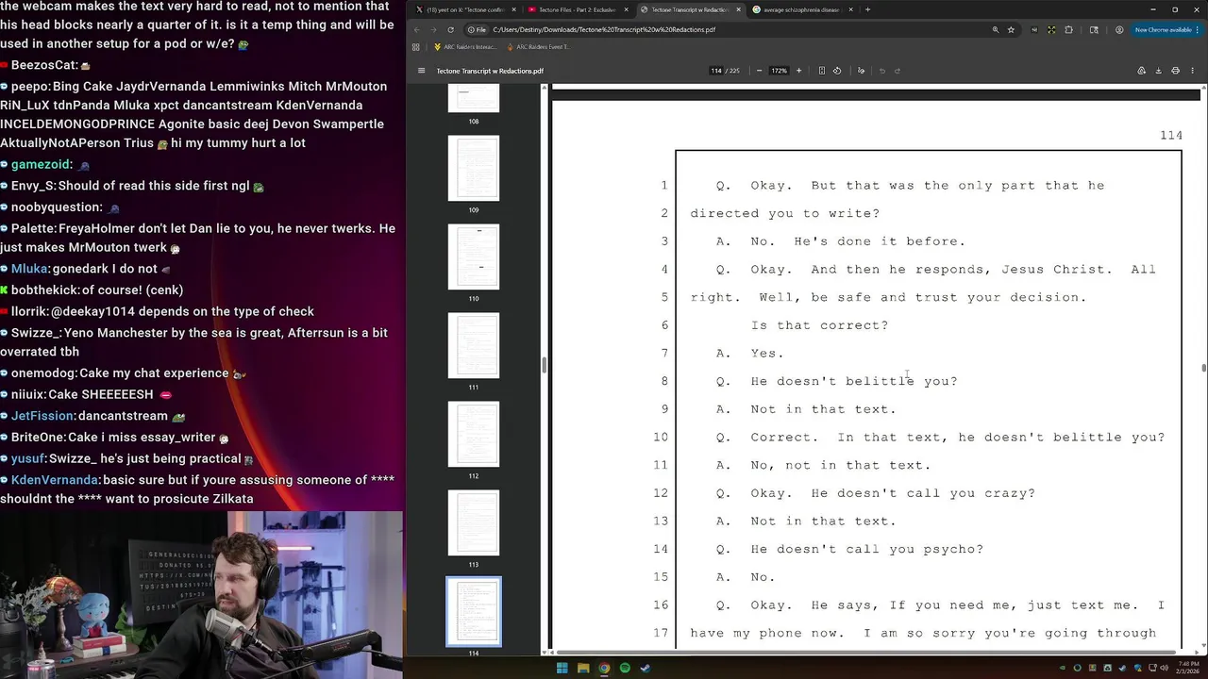This screenshot has width=1208, height=679.
Task: Click the fit to page icon
Action: pyautogui.click(x=822, y=71)
